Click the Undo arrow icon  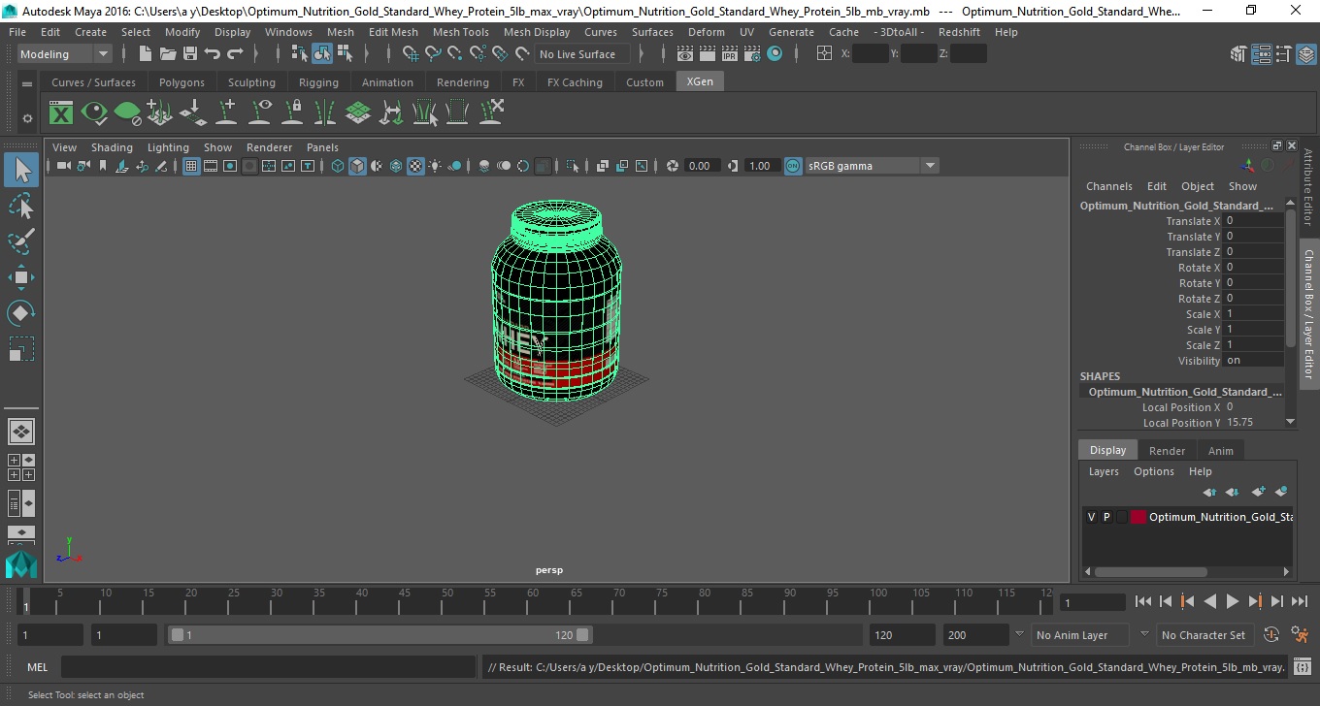[x=213, y=54]
